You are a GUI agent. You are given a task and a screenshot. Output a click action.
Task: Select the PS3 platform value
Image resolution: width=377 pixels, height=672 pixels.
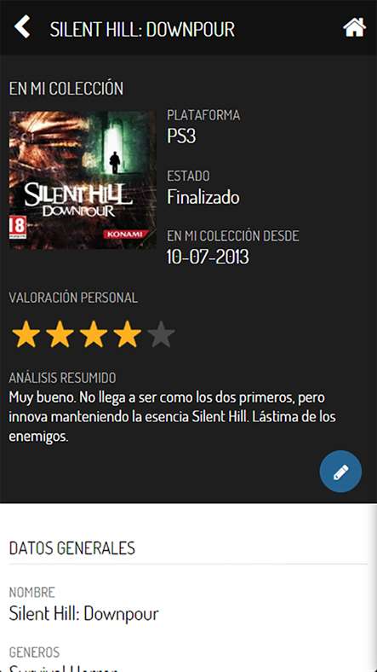tap(181, 136)
